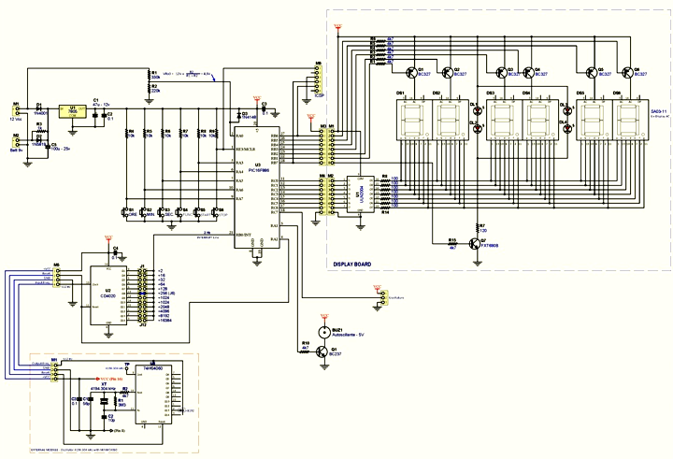
Task: Click the red "VCC (Pin 16)" label
Action: (x=109, y=380)
